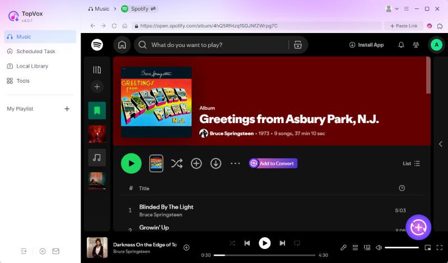Toggle shuffle in the player bar
This screenshot has height=263, width=448.
click(232, 243)
